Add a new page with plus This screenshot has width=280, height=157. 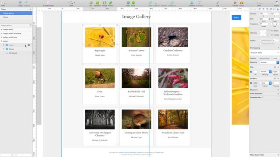click(x=30, y=9)
